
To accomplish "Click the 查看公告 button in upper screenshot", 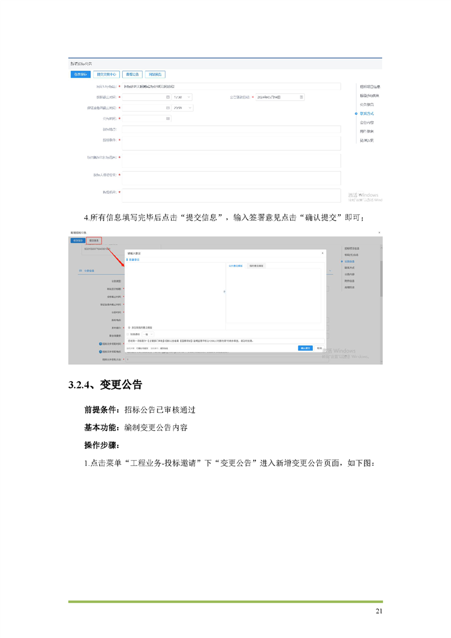I will 131,74.
